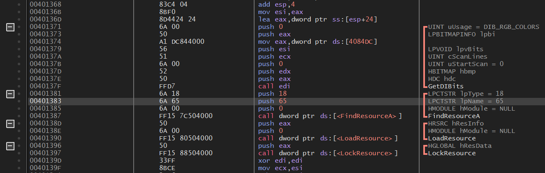The height and width of the screenshot is (173, 545).
Task: Click instruction call edi
Action: point(274,86)
